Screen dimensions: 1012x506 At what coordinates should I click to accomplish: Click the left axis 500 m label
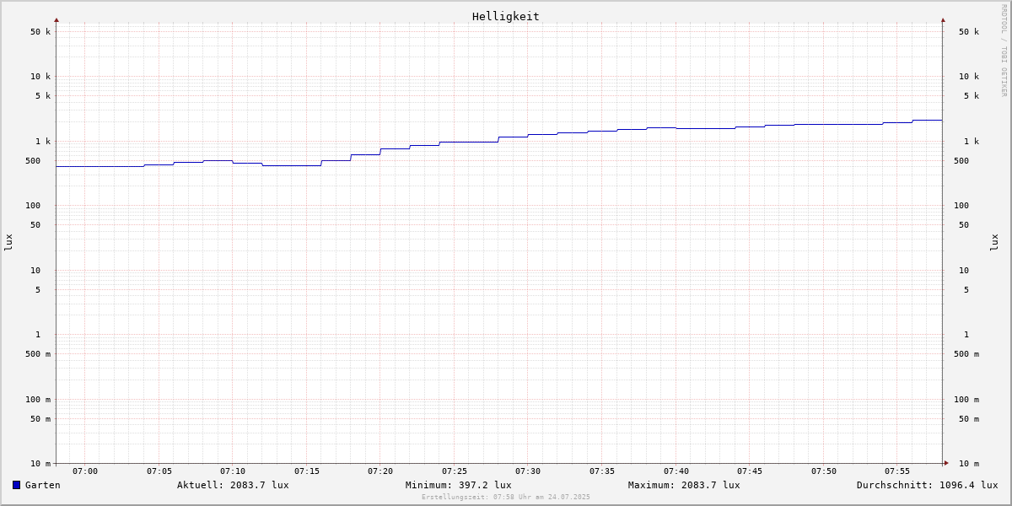38,354
